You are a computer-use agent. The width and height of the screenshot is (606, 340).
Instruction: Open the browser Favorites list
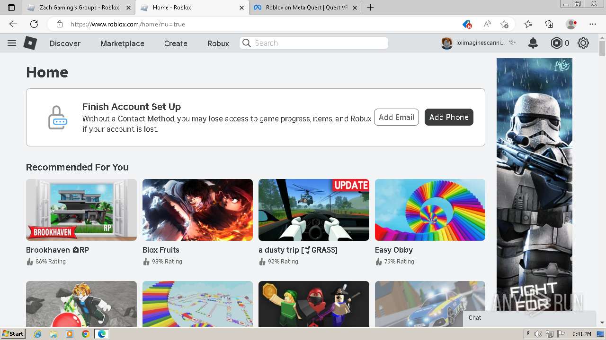(528, 24)
